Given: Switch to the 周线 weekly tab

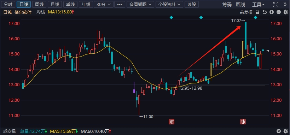Looking at the screenshot, I should coord(39,5).
